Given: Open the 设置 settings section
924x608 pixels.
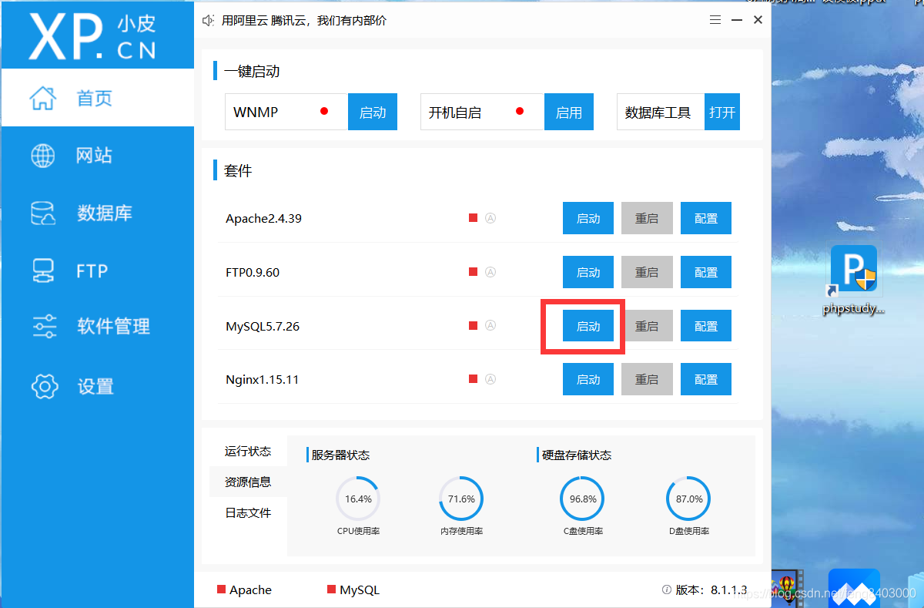Looking at the screenshot, I should pos(97,386).
